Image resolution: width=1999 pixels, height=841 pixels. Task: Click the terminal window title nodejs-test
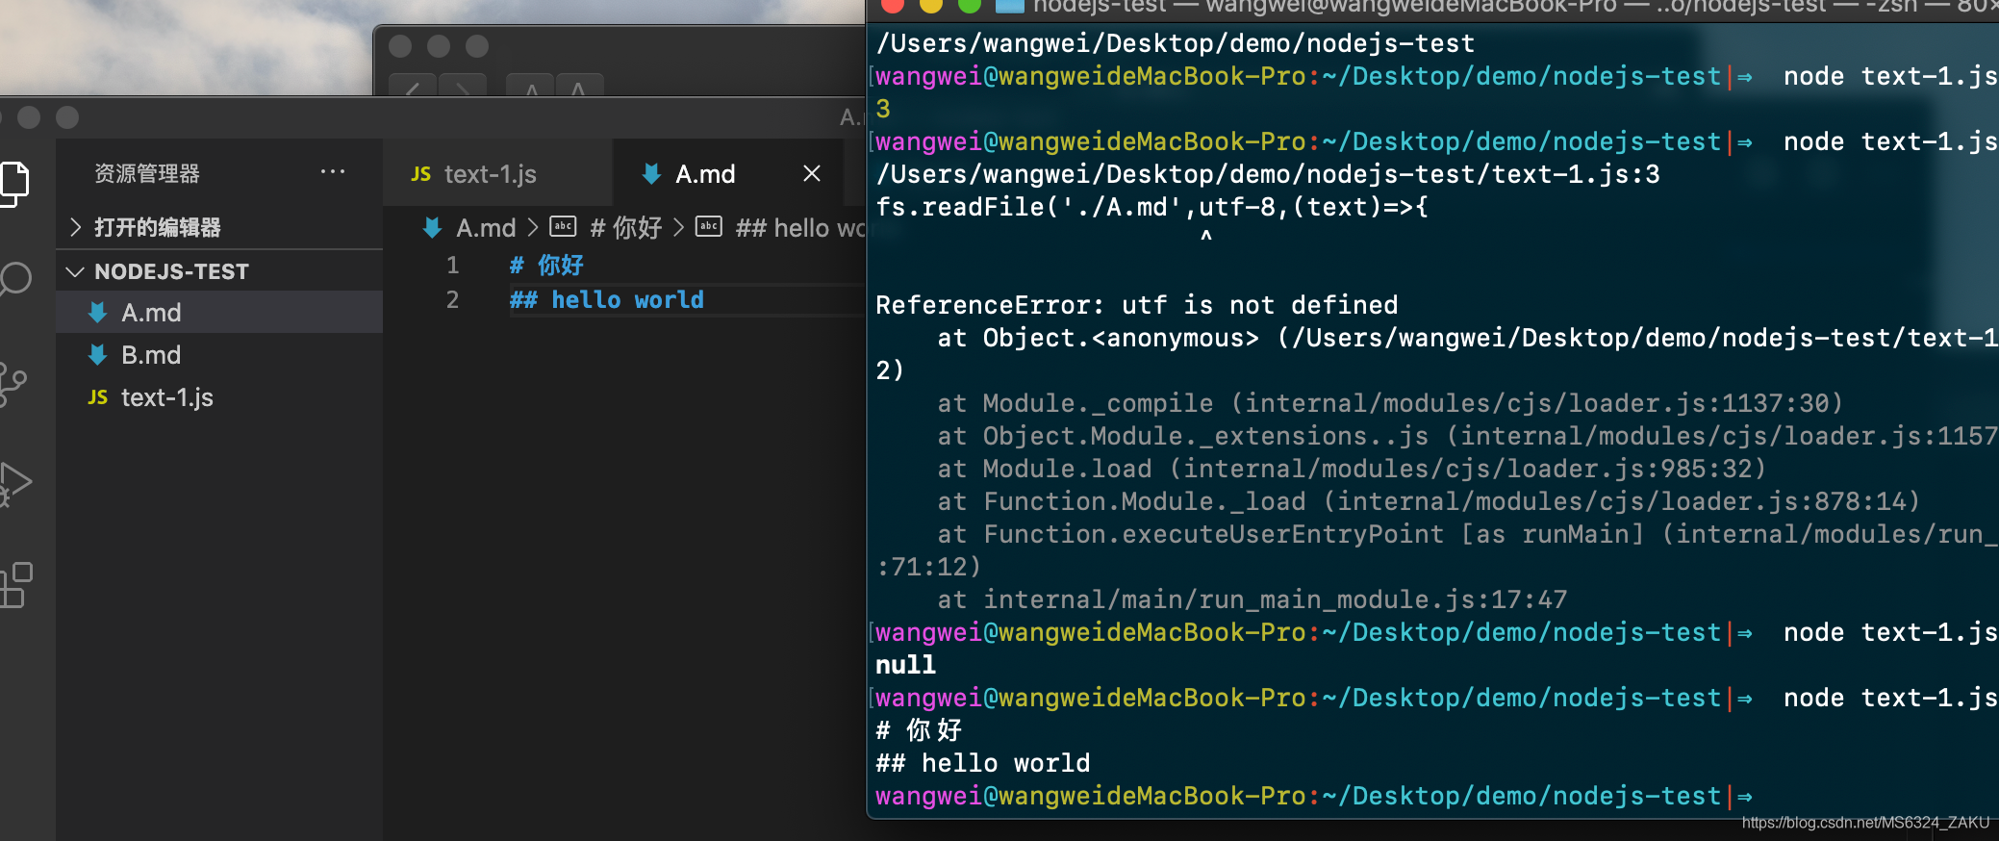coord(1099,6)
